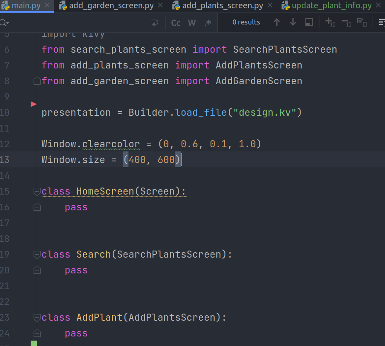The height and width of the screenshot is (346, 385).
Task: Open filter search results icon at bar end
Action: point(382,22)
